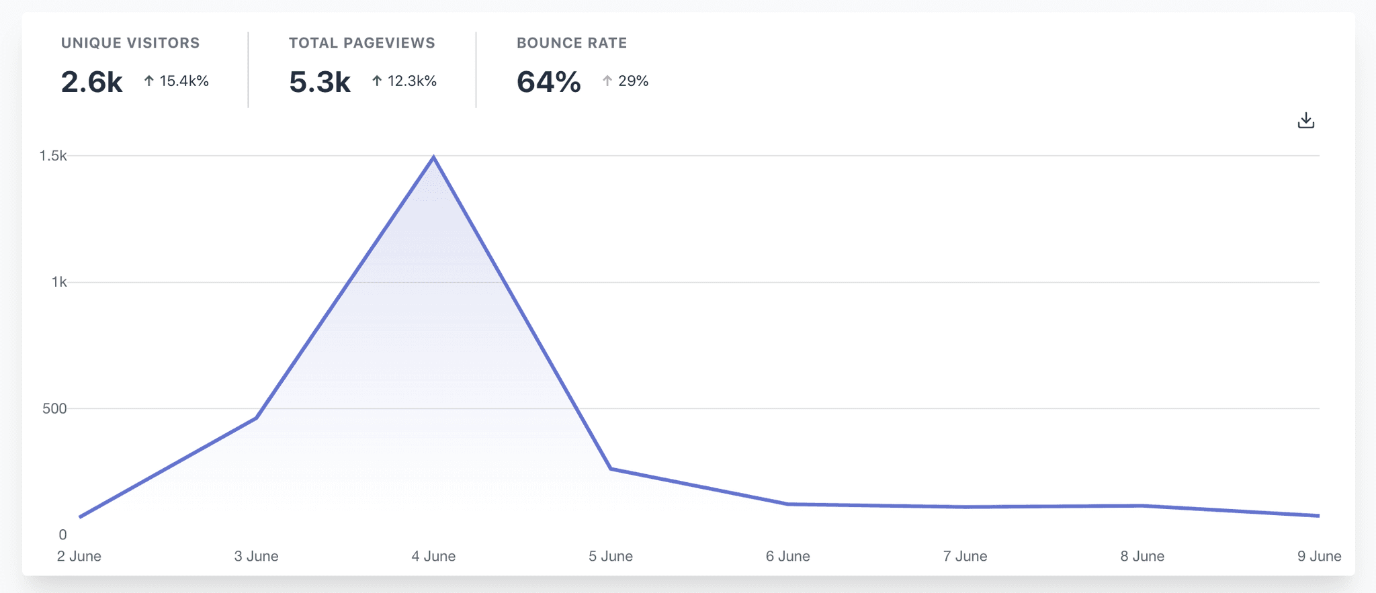Image resolution: width=1376 pixels, height=593 pixels.
Task: Click the 12.3k% pageviews change indicator
Action: click(x=404, y=81)
